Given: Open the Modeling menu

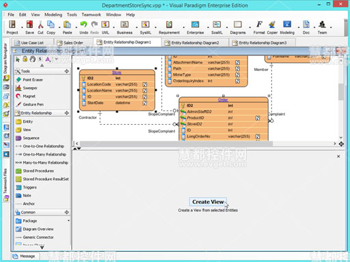Looking at the screenshot, I should click(x=53, y=14).
